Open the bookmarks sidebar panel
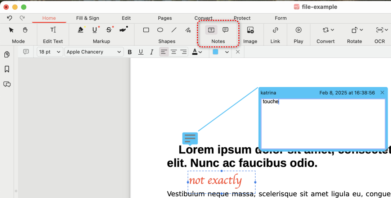 tap(6, 69)
